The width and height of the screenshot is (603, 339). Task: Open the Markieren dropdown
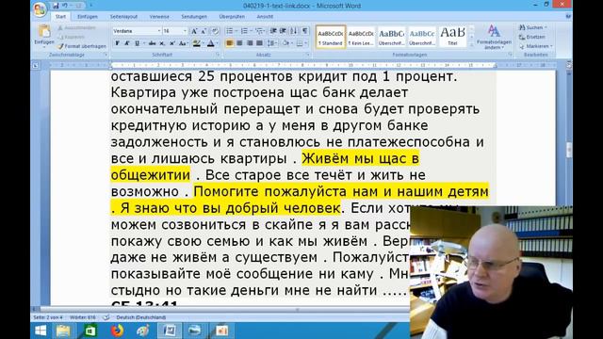tap(535, 46)
